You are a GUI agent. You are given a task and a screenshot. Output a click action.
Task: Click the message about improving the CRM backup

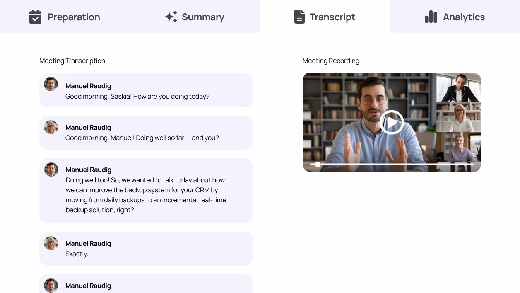[x=146, y=195]
